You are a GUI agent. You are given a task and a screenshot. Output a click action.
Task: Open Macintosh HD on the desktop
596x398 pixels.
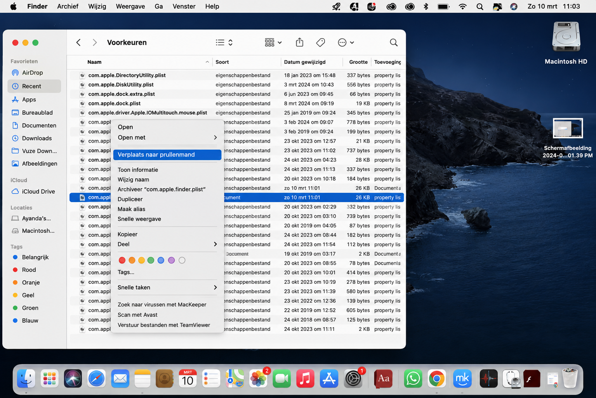coord(566,43)
